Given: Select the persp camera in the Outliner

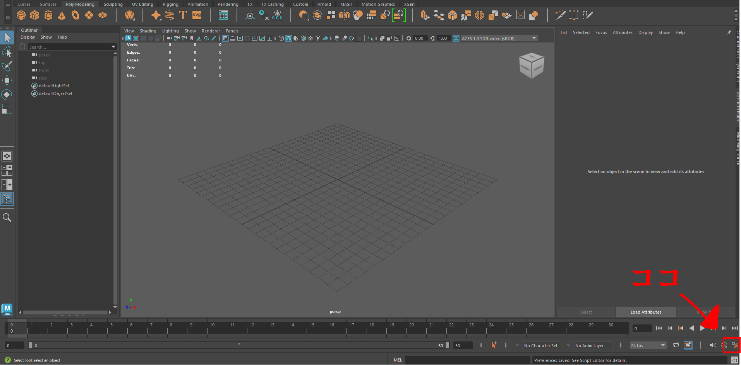Looking at the screenshot, I should coord(44,54).
